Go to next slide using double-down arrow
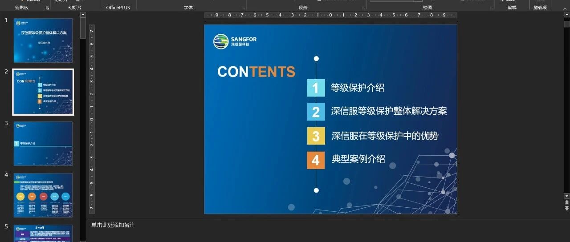570x242 pixels. [x=566, y=208]
